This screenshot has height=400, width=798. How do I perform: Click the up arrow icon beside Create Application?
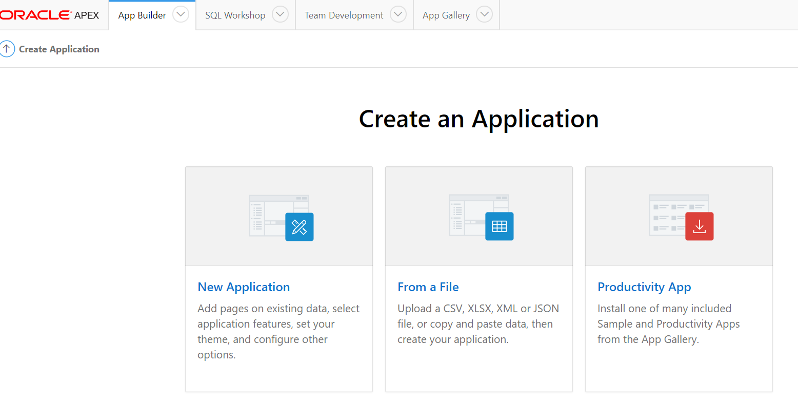coord(7,49)
